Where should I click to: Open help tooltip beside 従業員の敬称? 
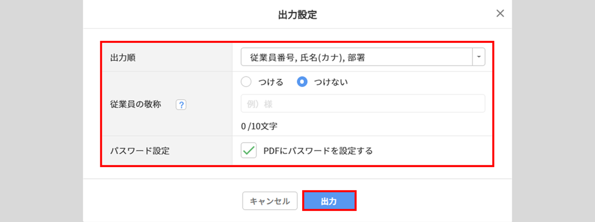click(181, 104)
